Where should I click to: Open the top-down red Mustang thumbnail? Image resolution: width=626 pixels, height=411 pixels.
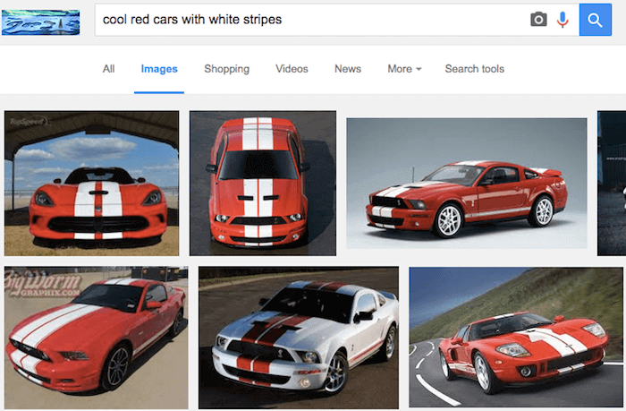pyautogui.click(x=263, y=183)
